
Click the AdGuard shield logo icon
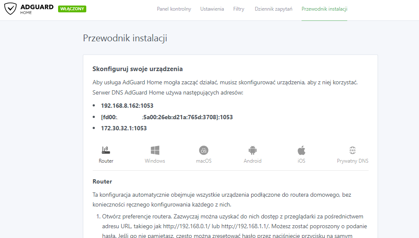coord(10,9)
